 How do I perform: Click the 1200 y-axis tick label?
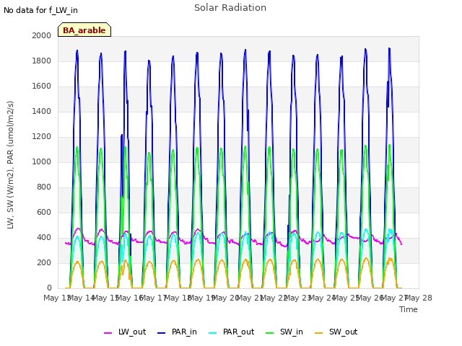42,136
